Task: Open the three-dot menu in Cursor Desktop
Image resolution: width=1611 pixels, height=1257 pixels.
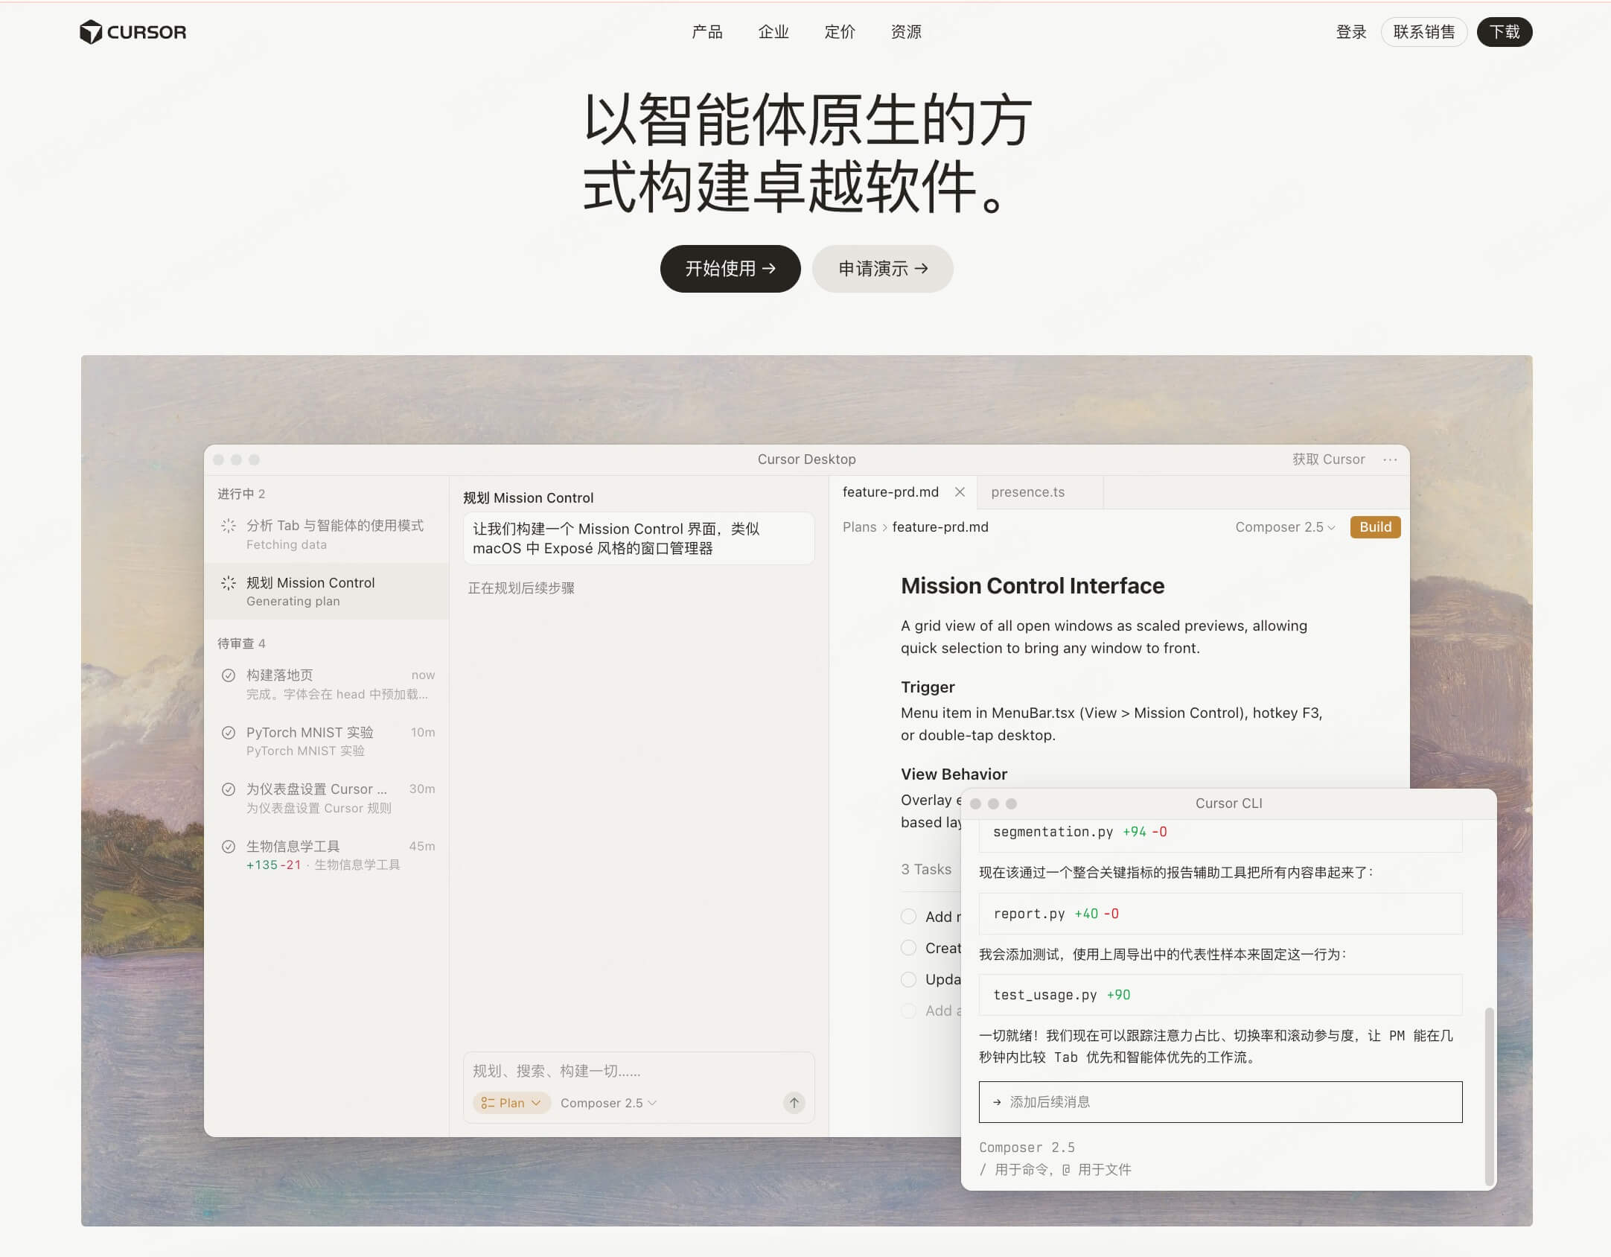Action: coord(1390,459)
